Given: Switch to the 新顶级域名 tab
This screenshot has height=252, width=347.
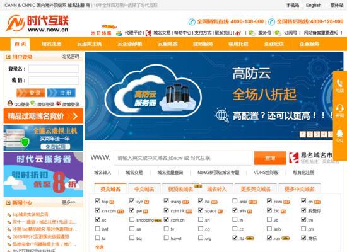Looking at the screenshot, I should tap(180, 189).
